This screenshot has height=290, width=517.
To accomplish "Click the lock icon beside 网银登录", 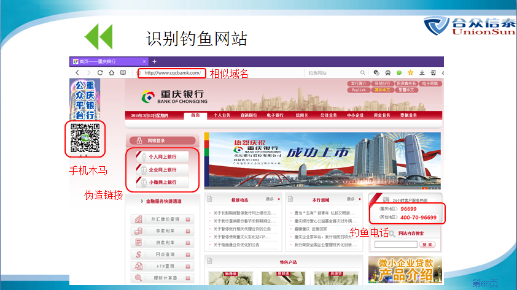I will click(x=139, y=140).
